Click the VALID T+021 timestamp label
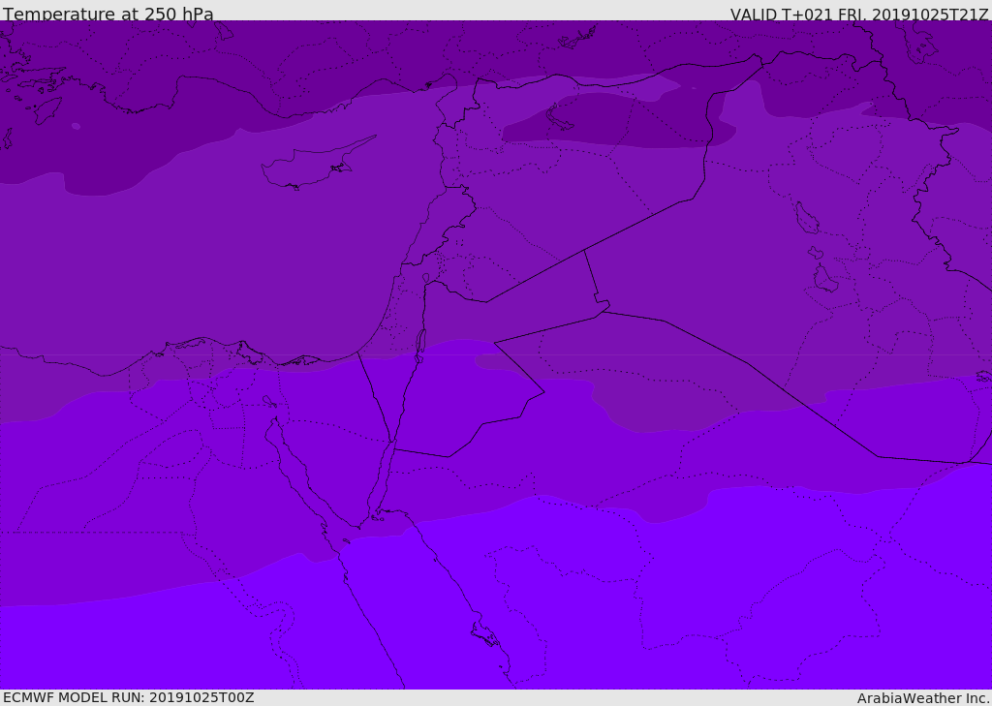Screen dimensions: 992x706 click(x=859, y=15)
